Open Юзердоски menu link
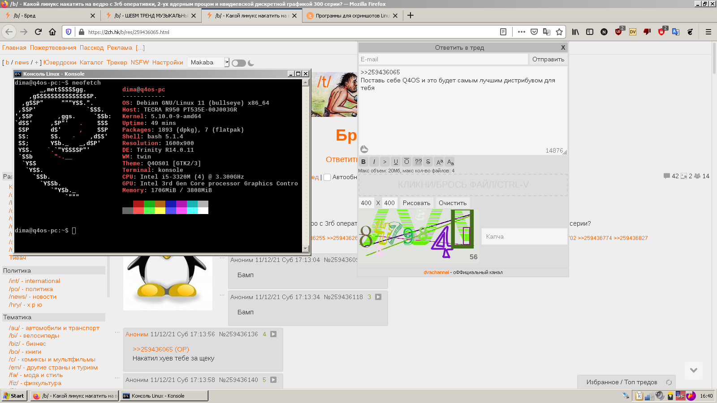717x403 pixels. pyautogui.click(x=60, y=62)
